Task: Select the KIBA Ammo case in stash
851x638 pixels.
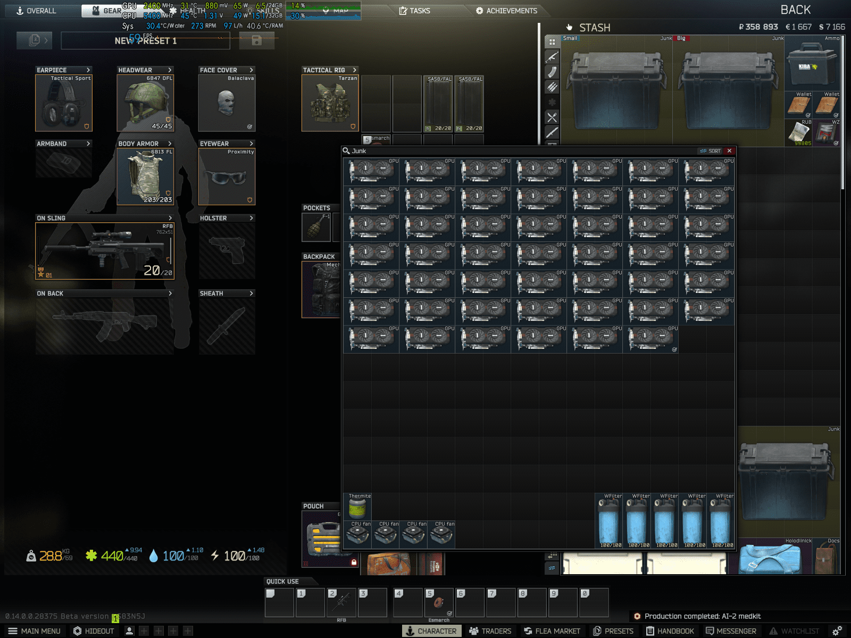Action: click(x=812, y=63)
